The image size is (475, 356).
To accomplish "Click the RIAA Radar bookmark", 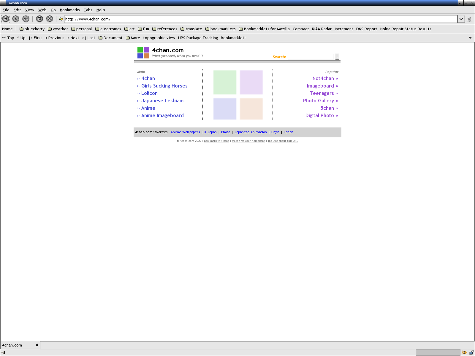I will click(322, 29).
